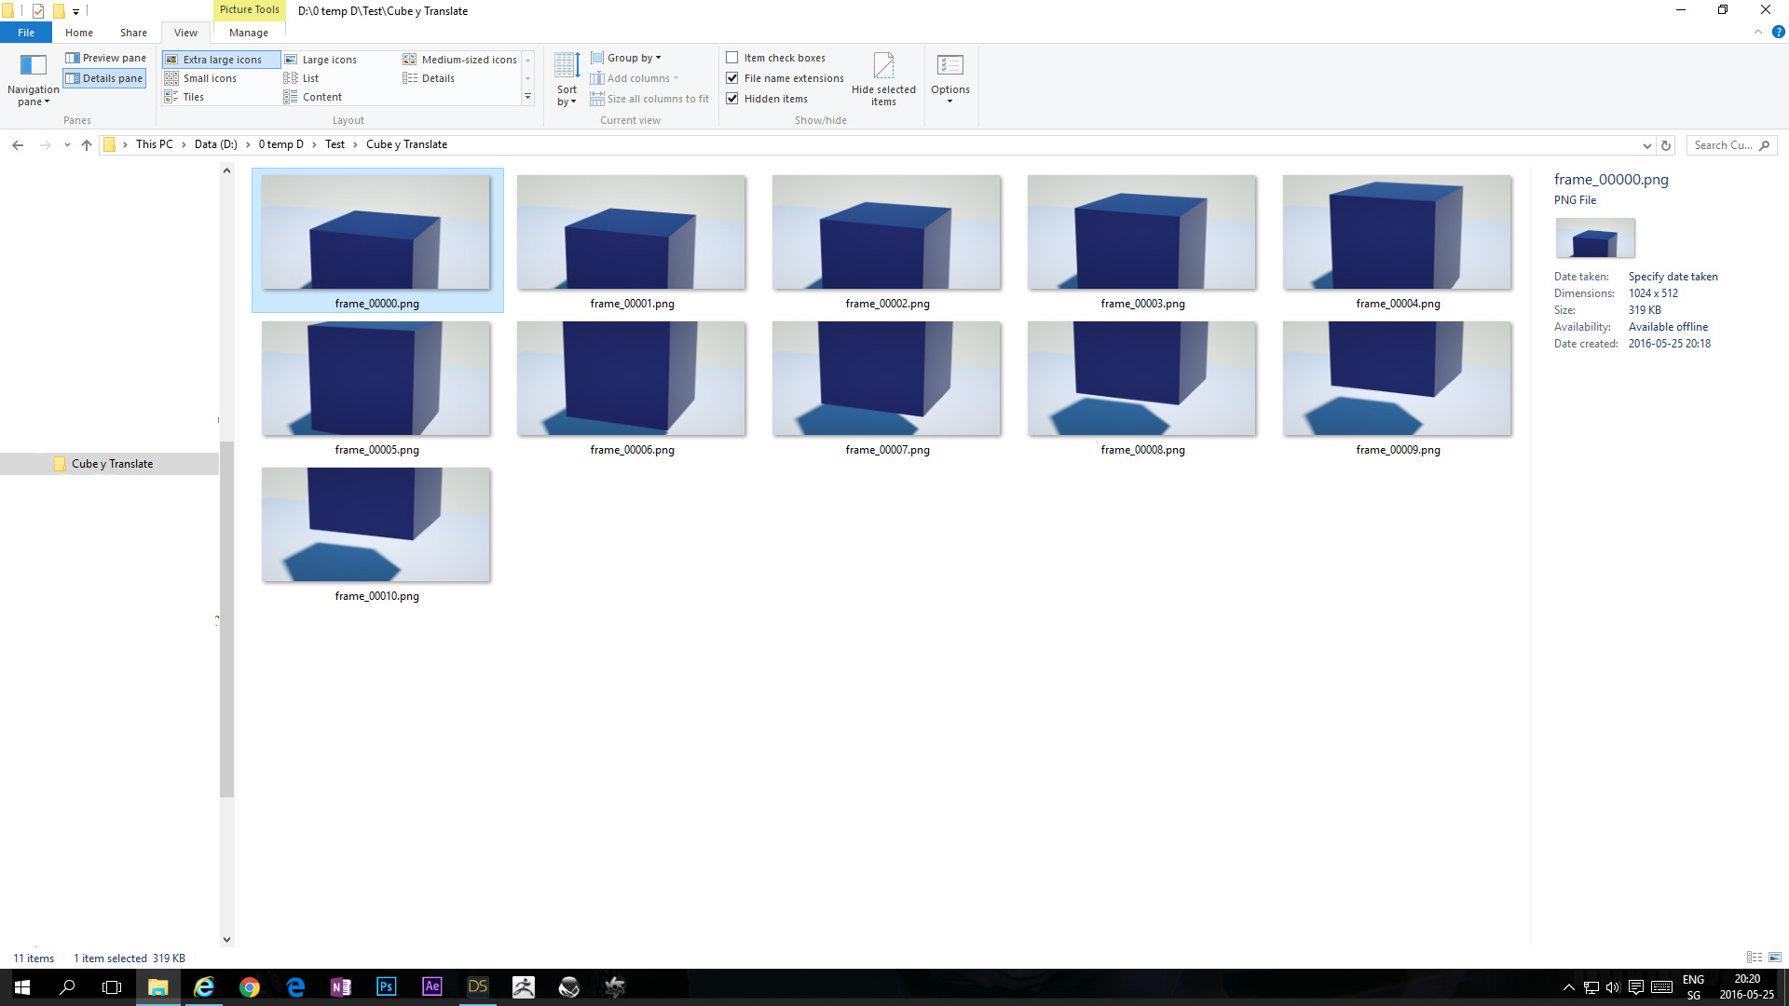Switch to the thumbnails view status bar icon
The width and height of the screenshot is (1789, 1006).
pyautogui.click(x=1775, y=958)
